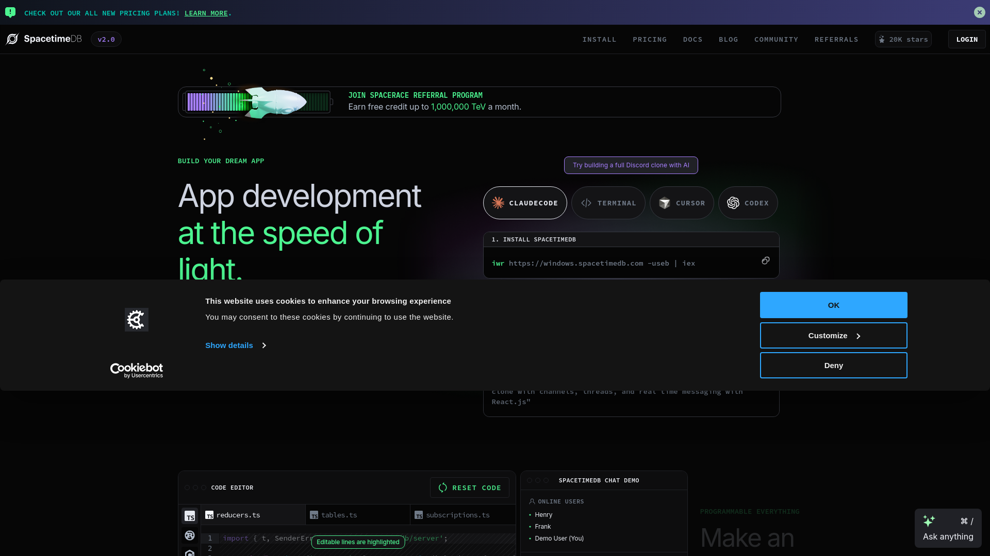
Task: Click the Editable lines are highlighted tooltip
Action: click(x=358, y=542)
